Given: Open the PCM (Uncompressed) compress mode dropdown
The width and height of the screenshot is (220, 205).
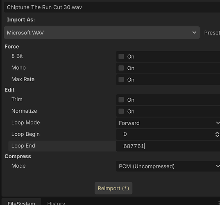Looking at the screenshot, I should 168,166.
